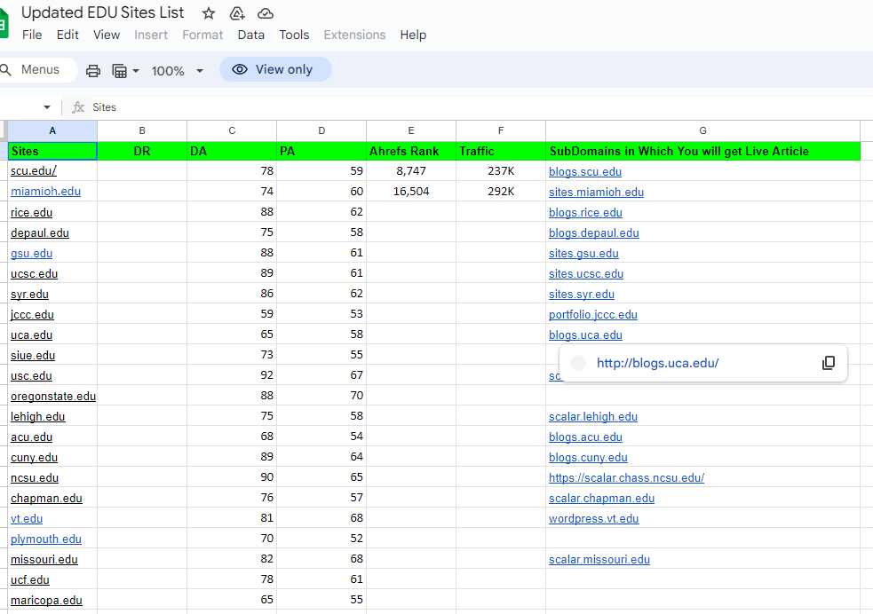Click the print icon
Screen dimensions: 873x614
coord(93,71)
